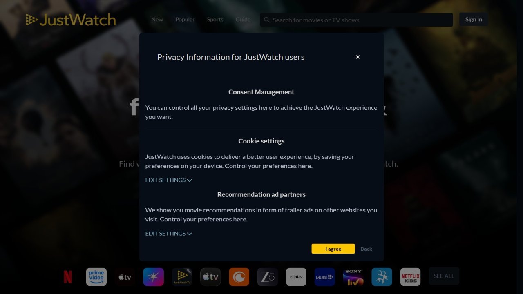523x294 pixels.
Task: Open the New menu item
Action: (x=157, y=19)
